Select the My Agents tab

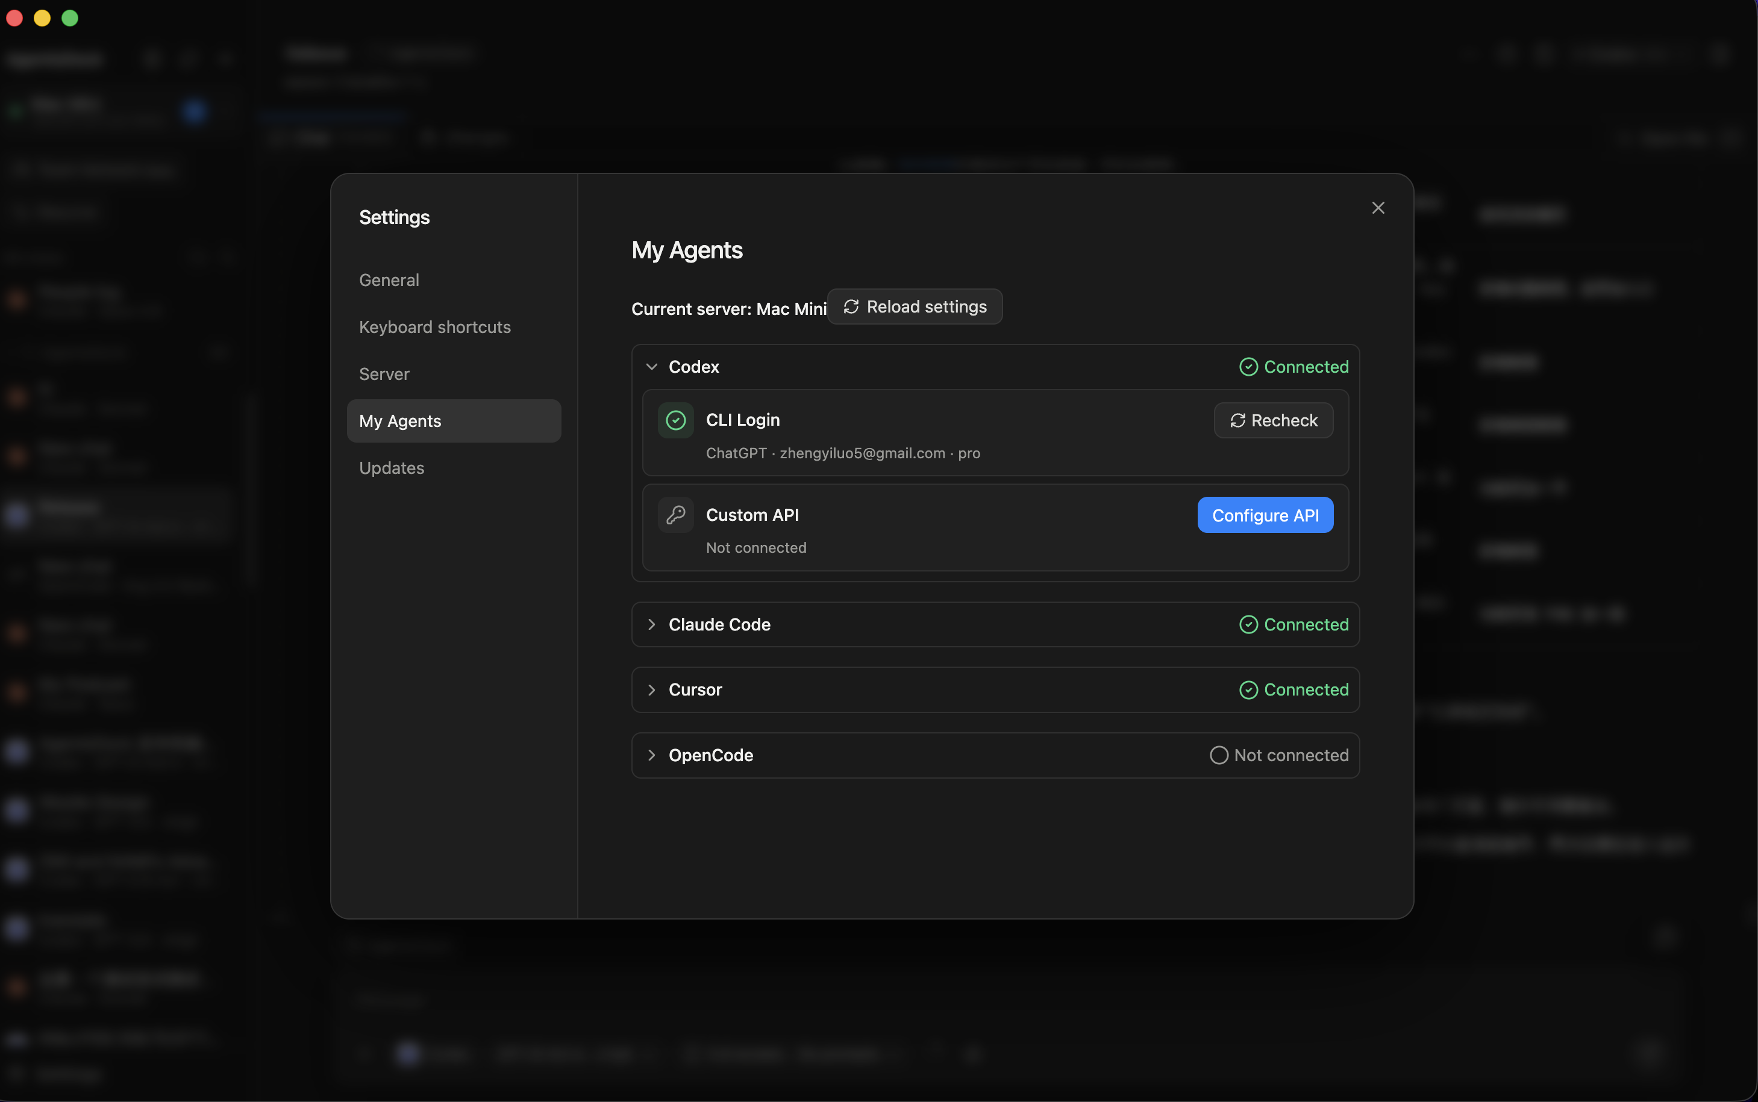[454, 420]
